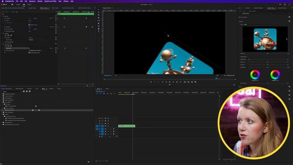Create 4-point polygon mask under Gaussian Blur

[x=8, y=46]
